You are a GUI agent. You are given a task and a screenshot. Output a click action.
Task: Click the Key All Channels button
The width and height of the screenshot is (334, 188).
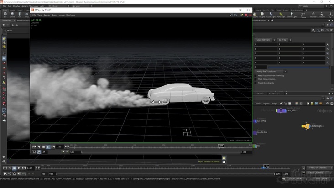(x=315, y=173)
